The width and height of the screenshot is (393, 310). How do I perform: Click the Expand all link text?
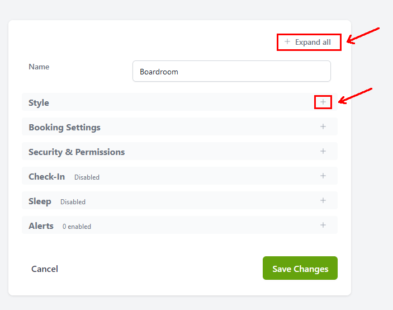(x=313, y=42)
